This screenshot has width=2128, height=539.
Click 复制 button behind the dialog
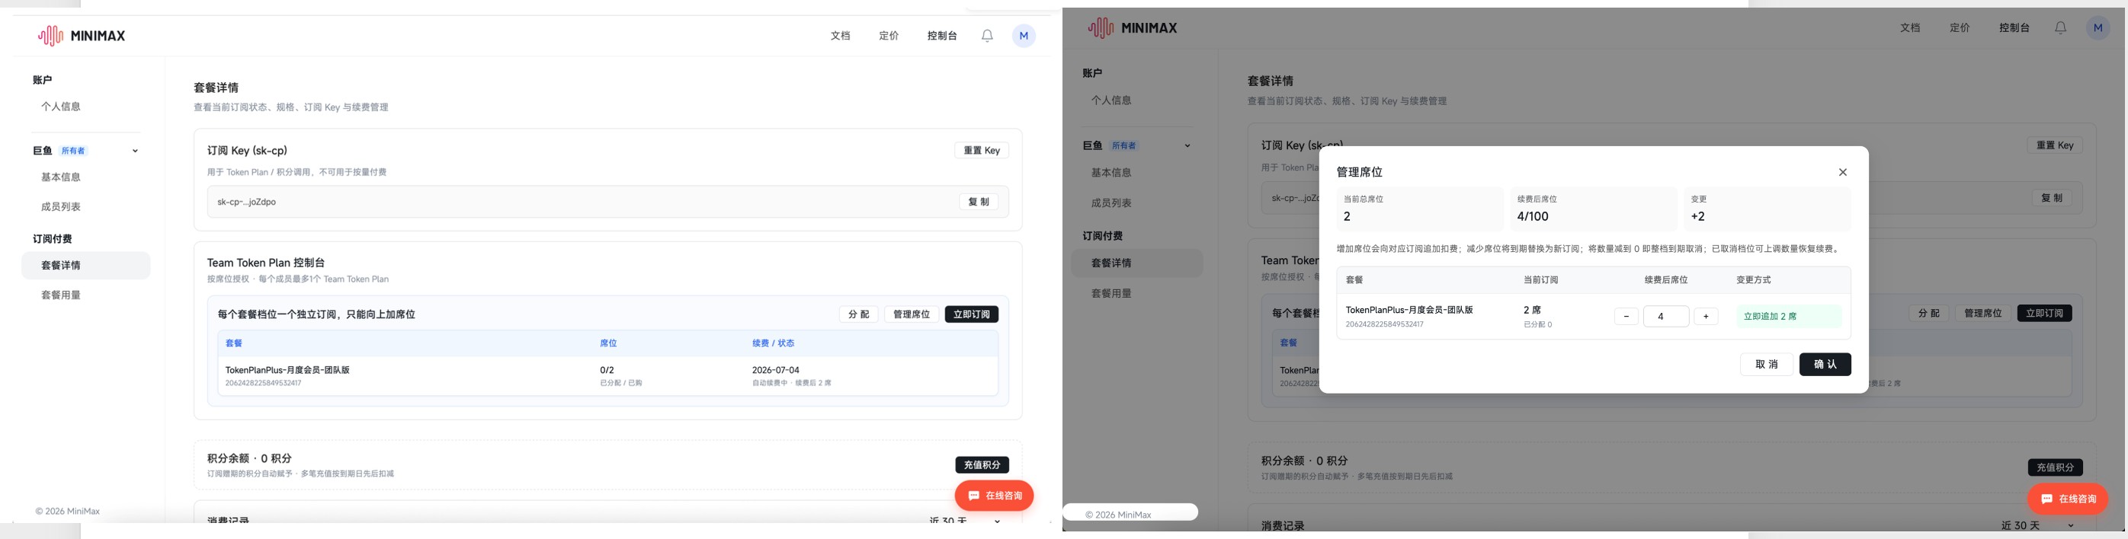[2052, 198]
